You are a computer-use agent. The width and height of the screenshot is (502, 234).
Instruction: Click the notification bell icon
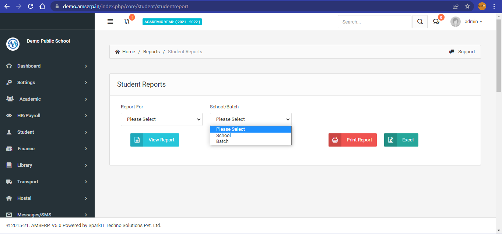(x=127, y=21)
